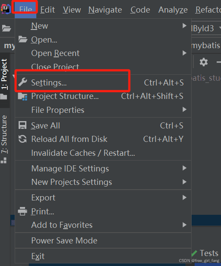221x266 pixels.
Task: Click the IntelliJ IDEA logo icon
Action: pos(6,9)
